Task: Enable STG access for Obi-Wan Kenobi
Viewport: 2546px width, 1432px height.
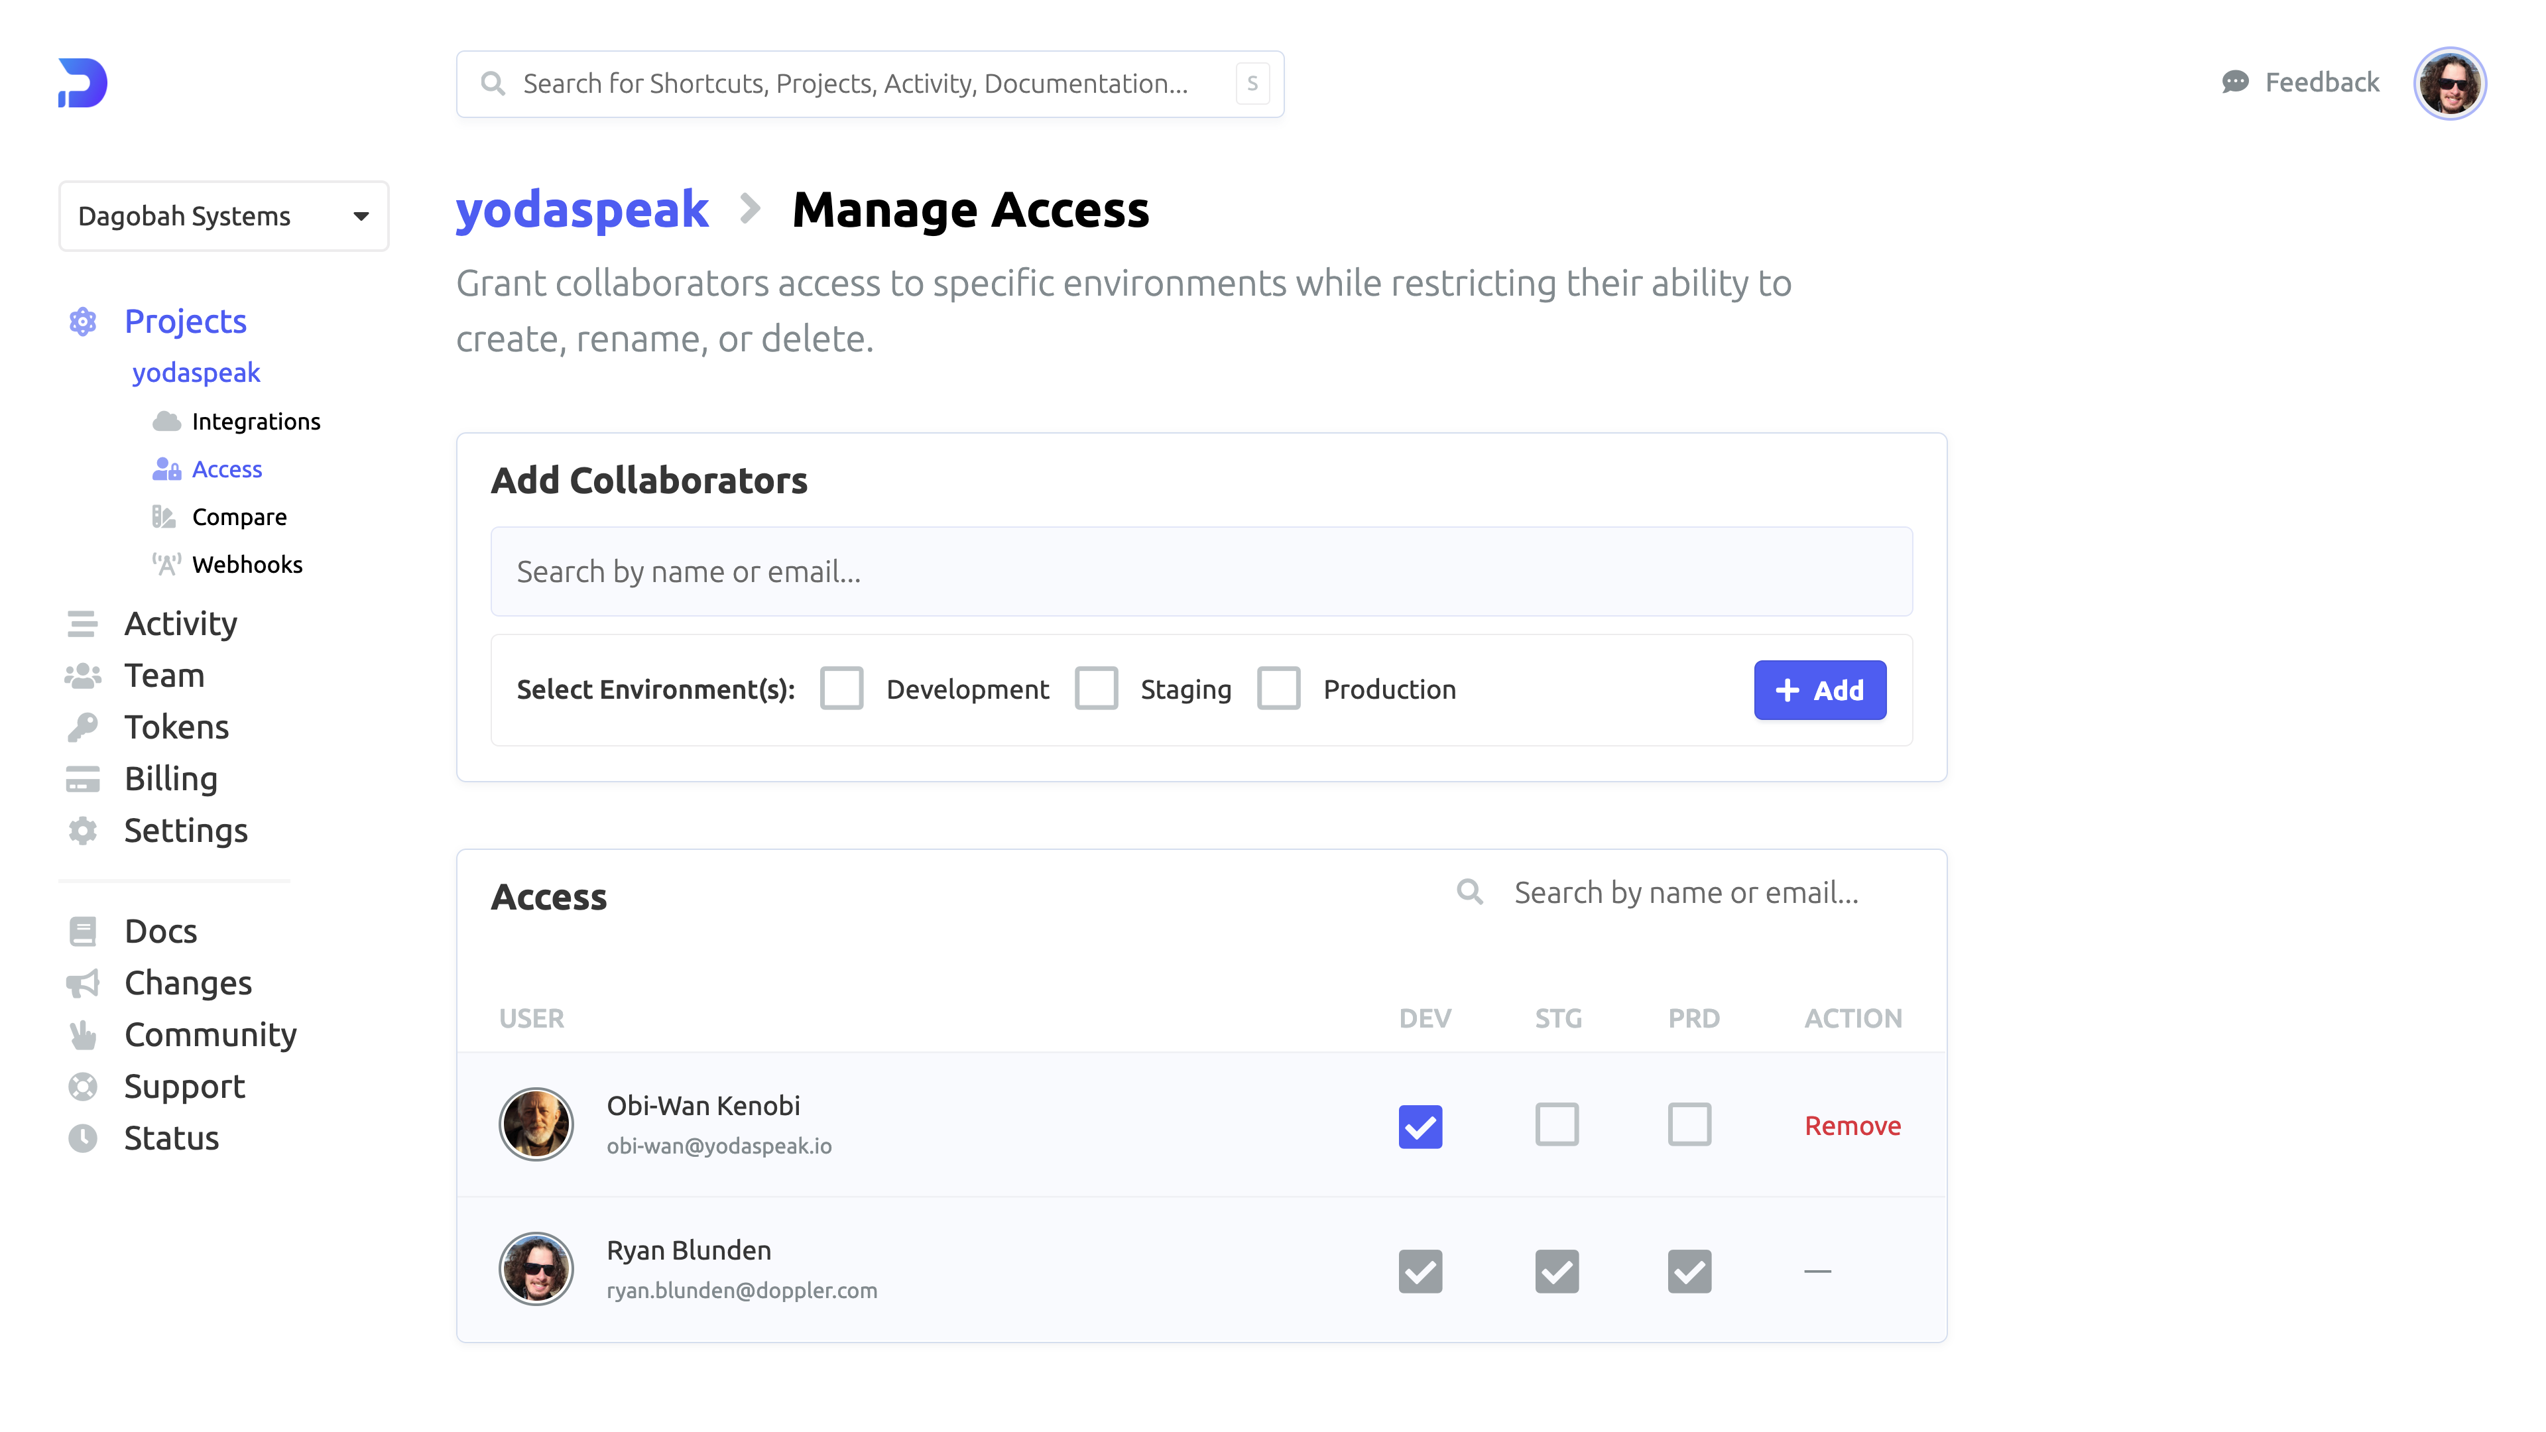Action: (1555, 1124)
